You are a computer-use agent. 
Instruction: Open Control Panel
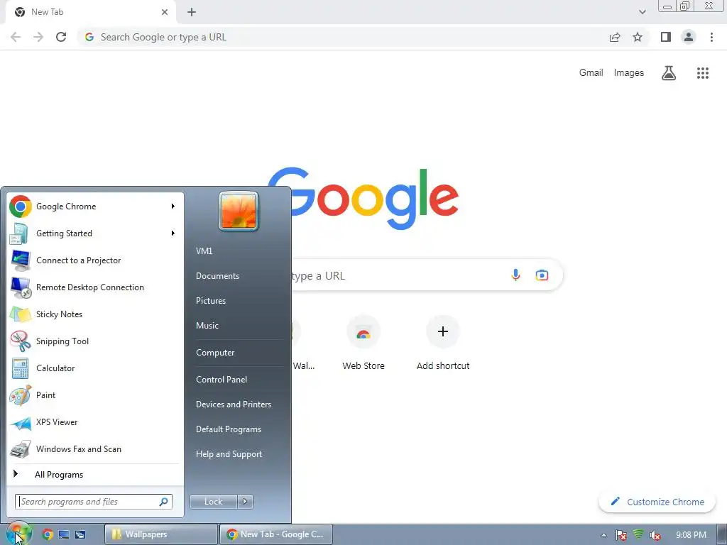pyautogui.click(x=222, y=380)
